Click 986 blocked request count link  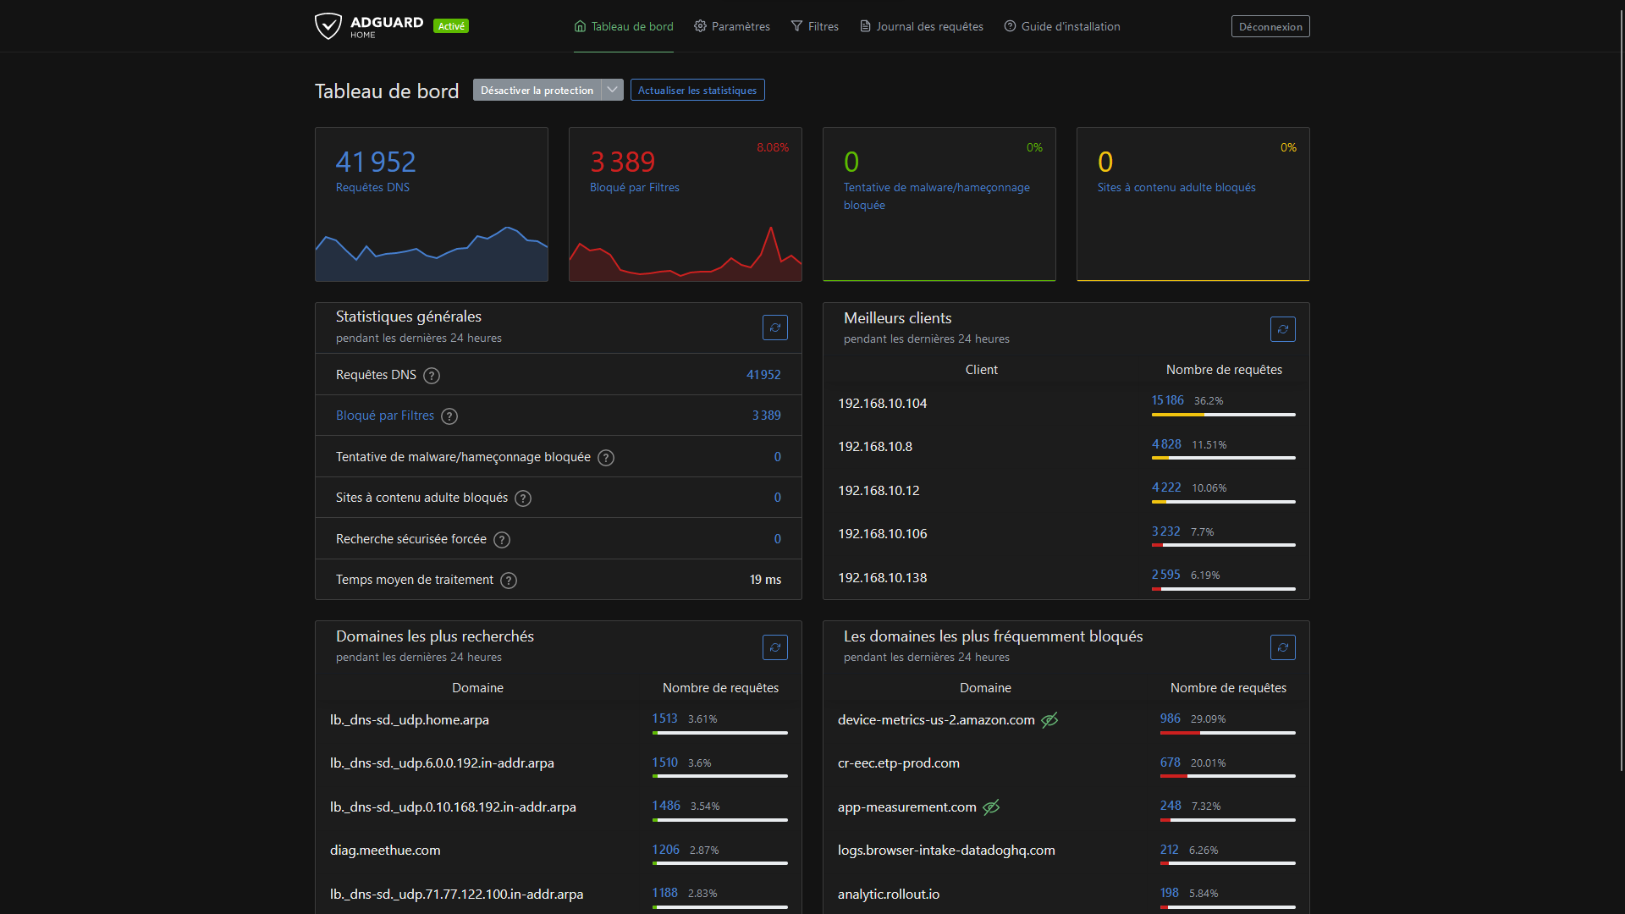(1171, 719)
